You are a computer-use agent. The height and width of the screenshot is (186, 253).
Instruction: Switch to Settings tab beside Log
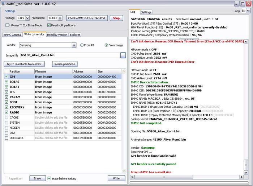(x=146, y=12)
